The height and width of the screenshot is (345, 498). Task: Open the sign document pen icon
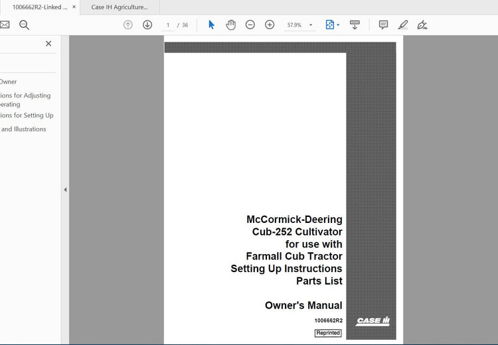pos(422,25)
